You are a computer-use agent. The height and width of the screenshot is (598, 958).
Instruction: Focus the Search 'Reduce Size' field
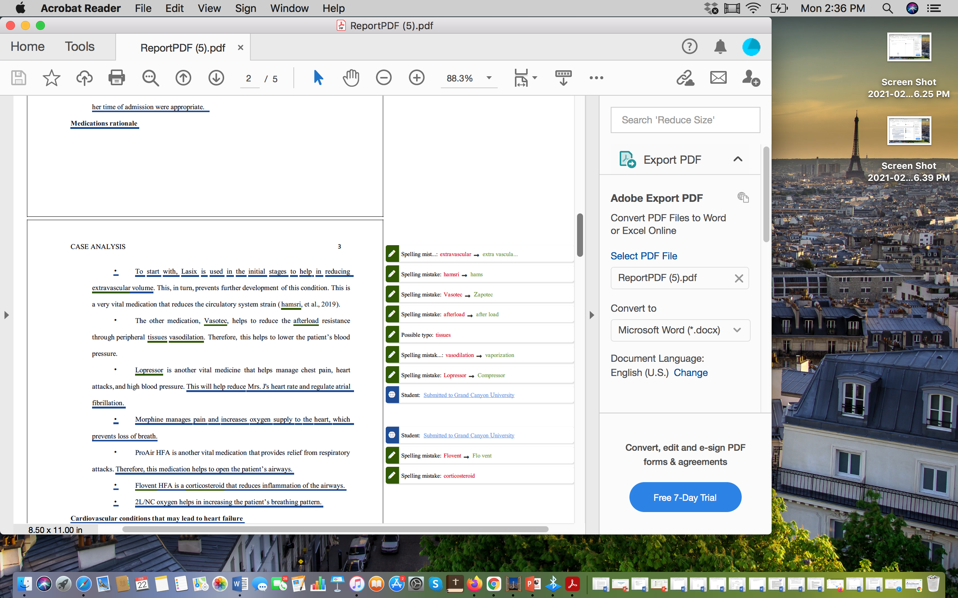(x=685, y=120)
